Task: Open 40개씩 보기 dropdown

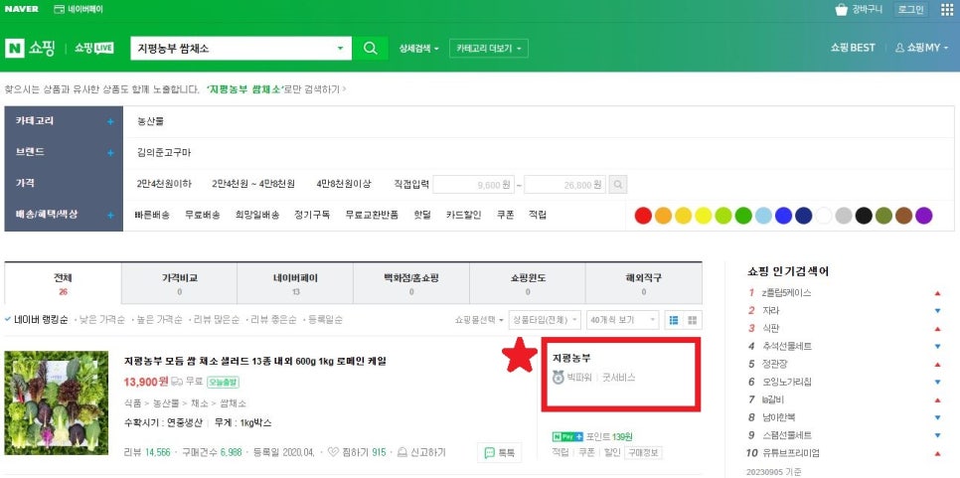Action: [622, 320]
